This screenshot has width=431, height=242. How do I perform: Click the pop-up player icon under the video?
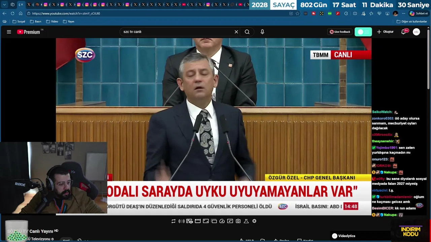[x=214, y=221]
